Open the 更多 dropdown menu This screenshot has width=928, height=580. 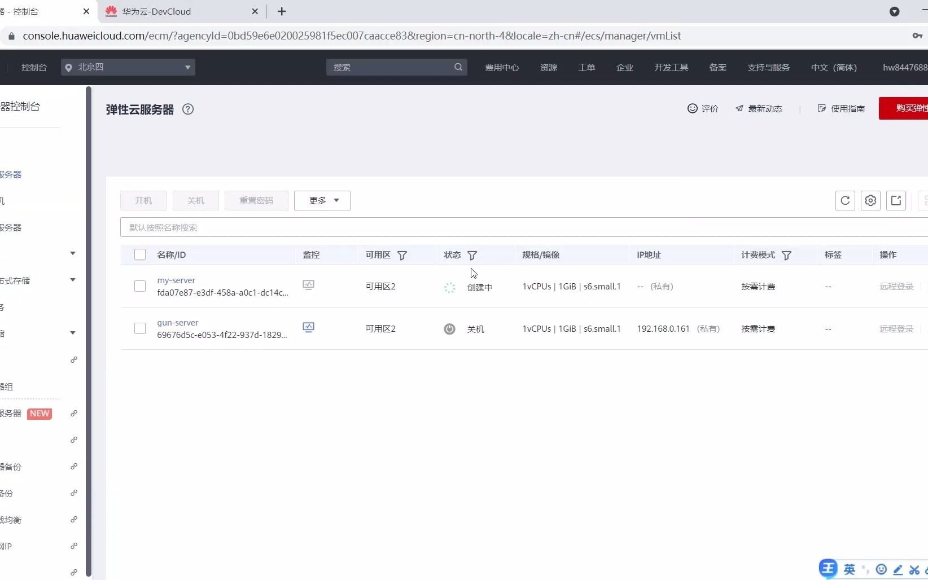322,200
